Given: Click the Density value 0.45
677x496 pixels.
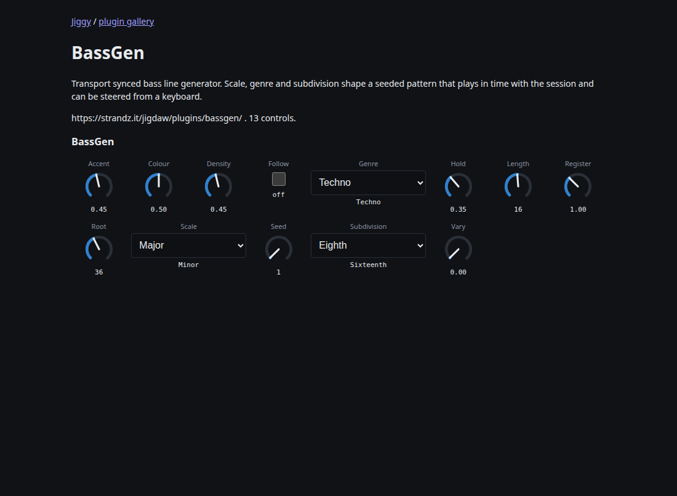Looking at the screenshot, I should (218, 209).
